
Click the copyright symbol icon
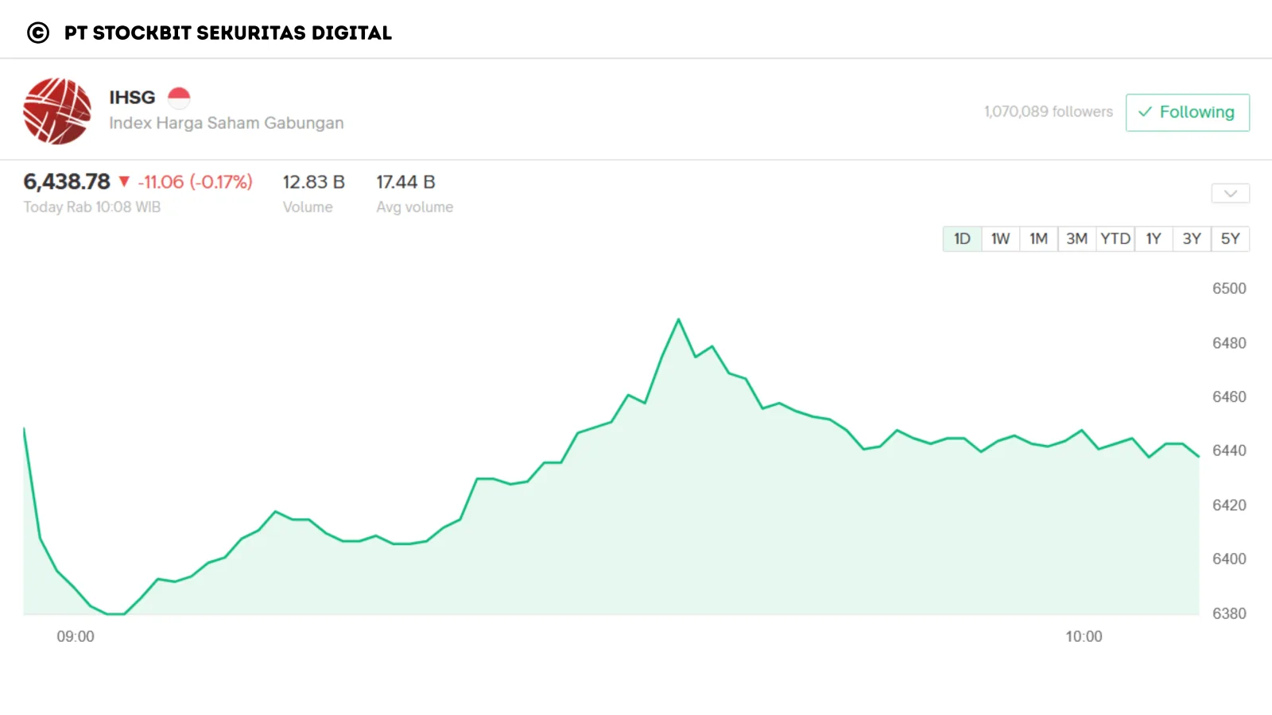pyautogui.click(x=38, y=33)
